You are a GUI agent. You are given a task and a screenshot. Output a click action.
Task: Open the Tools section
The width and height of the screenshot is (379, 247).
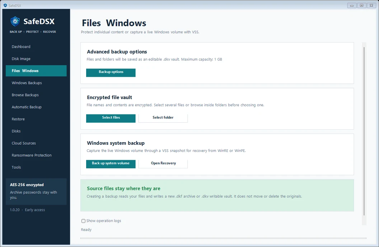[36, 168]
